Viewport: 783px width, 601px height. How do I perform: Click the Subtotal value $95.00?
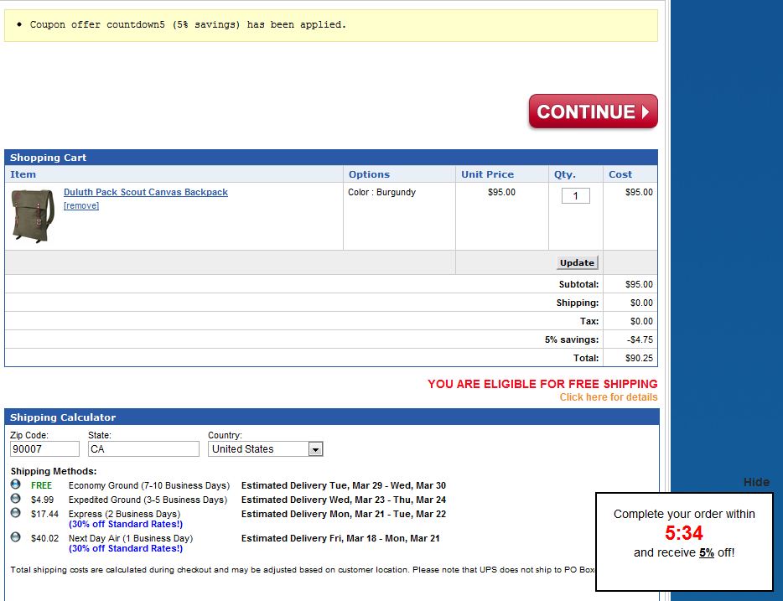pyautogui.click(x=639, y=284)
